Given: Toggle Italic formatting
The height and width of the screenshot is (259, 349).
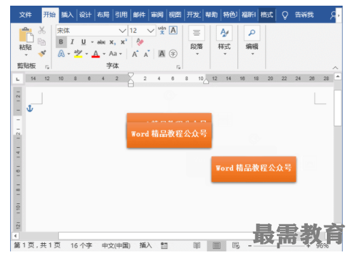Looking at the screenshot, I should point(72,42).
